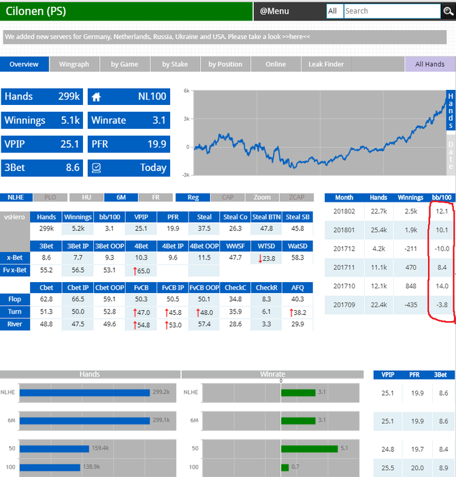
Task: Click the Winrate chart section header
Action: click(273, 375)
